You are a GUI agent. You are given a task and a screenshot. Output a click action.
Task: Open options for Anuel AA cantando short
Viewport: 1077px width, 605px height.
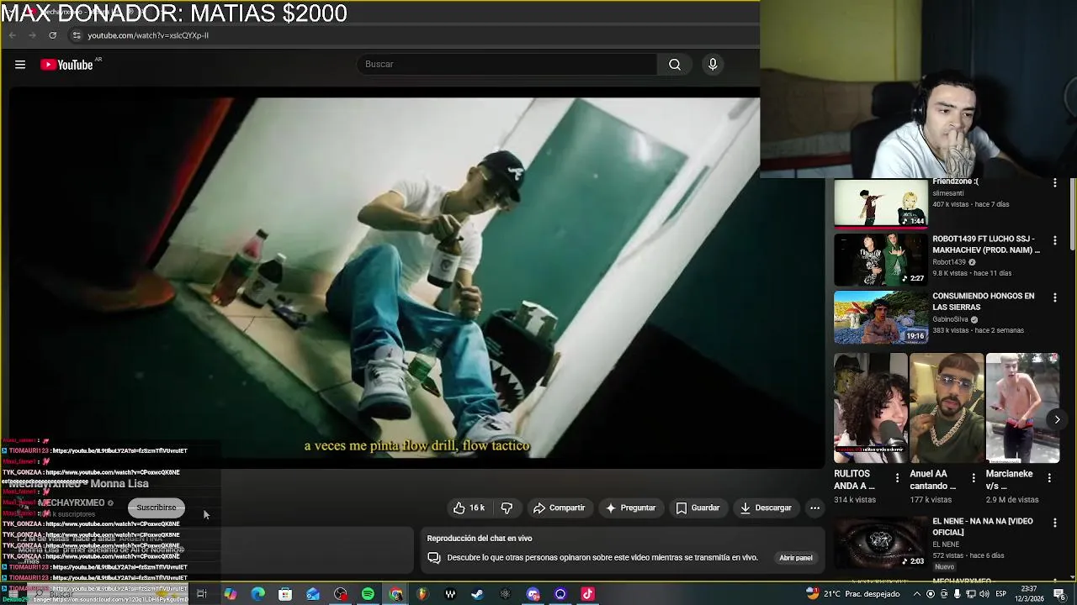point(974,478)
